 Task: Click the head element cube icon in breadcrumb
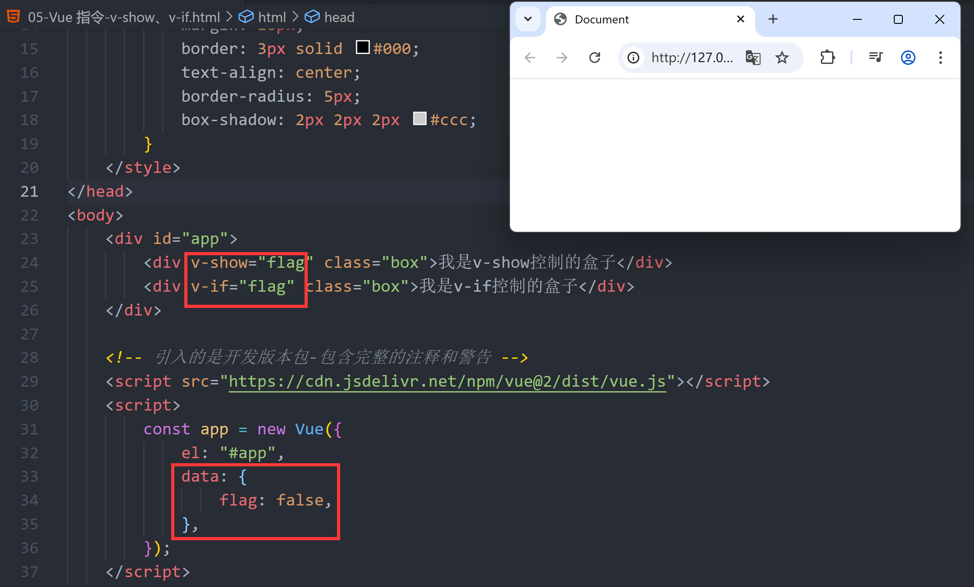pyautogui.click(x=312, y=17)
